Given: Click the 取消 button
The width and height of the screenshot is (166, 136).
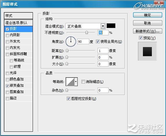Looking at the screenshot, I should [x=148, y=23].
